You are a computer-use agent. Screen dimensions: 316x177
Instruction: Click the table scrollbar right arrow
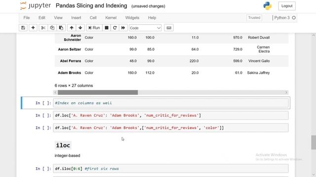[x=286, y=92]
